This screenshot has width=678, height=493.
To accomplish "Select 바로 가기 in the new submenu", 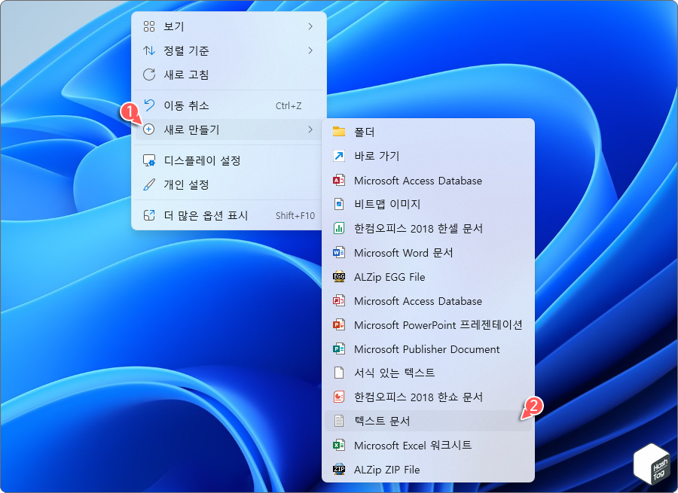I will [x=428, y=156].
